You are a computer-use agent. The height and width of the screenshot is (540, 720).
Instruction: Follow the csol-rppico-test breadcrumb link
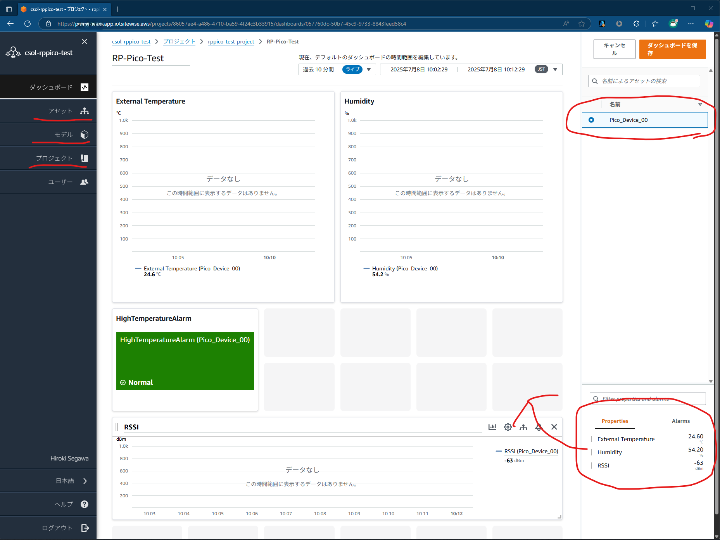pyautogui.click(x=131, y=42)
